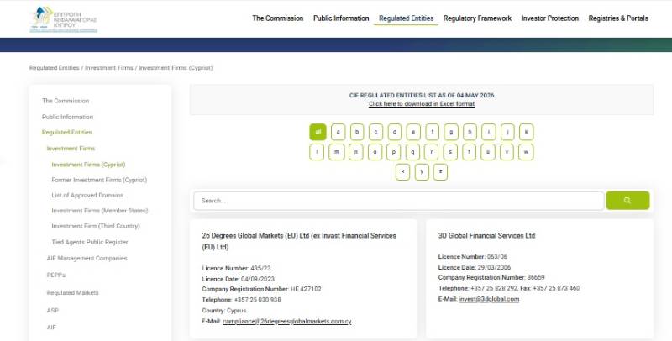Open AIF Management Companies in sidebar
The width and height of the screenshot is (672, 341).
coord(87,259)
